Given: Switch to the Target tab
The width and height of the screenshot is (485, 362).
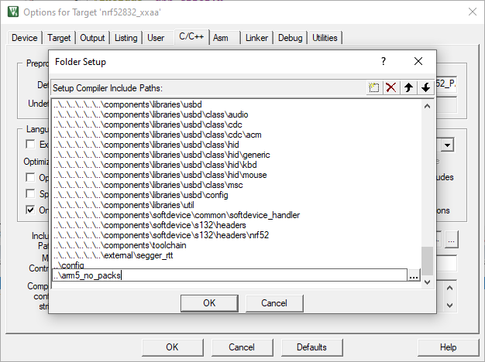Looking at the screenshot, I should point(59,38).
